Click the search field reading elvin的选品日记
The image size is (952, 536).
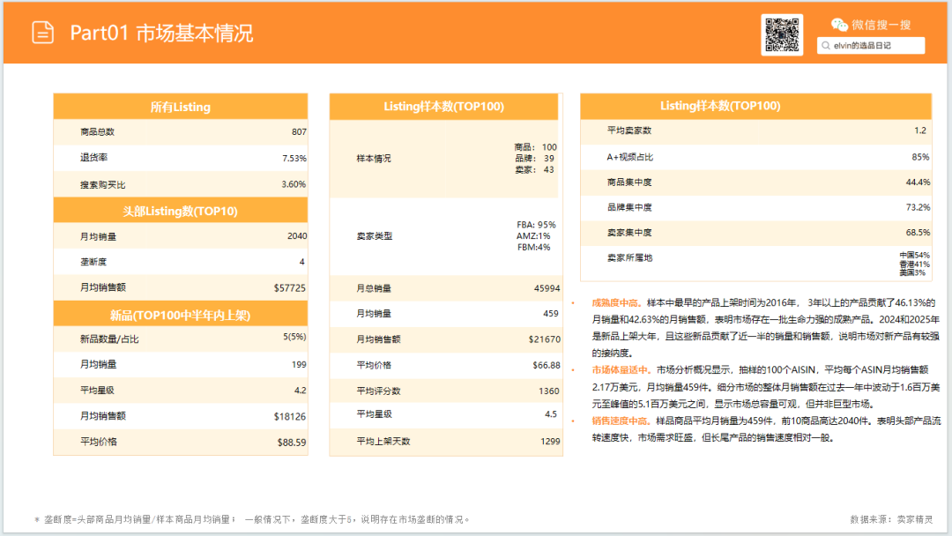[x=871, y=46]
